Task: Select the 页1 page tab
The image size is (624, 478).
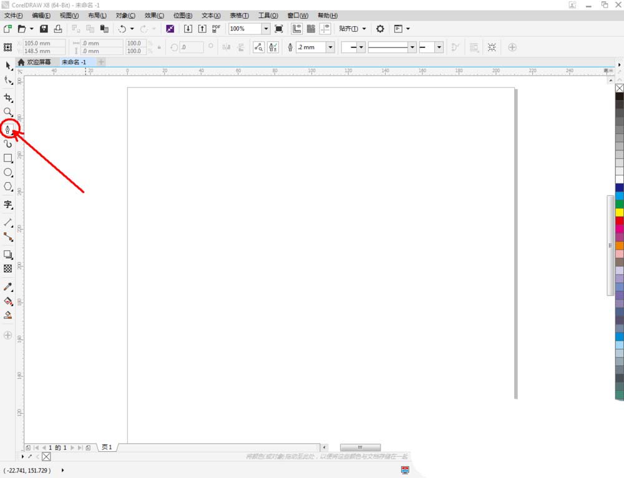Action: click(x=107, y=447)
